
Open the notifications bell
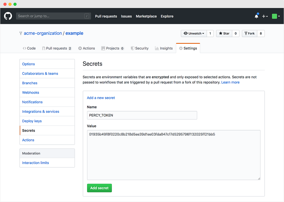pyautogui.click(x=256, y=16)
